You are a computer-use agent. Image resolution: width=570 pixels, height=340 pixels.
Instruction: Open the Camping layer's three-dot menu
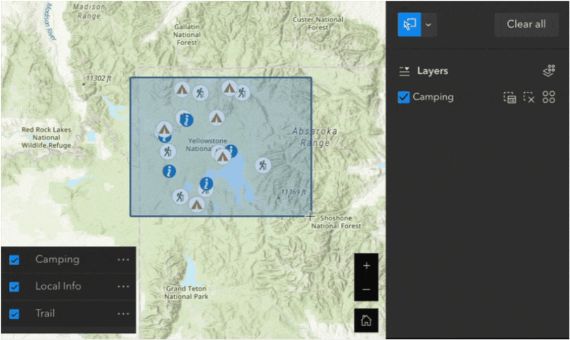[x=123, y=259]
